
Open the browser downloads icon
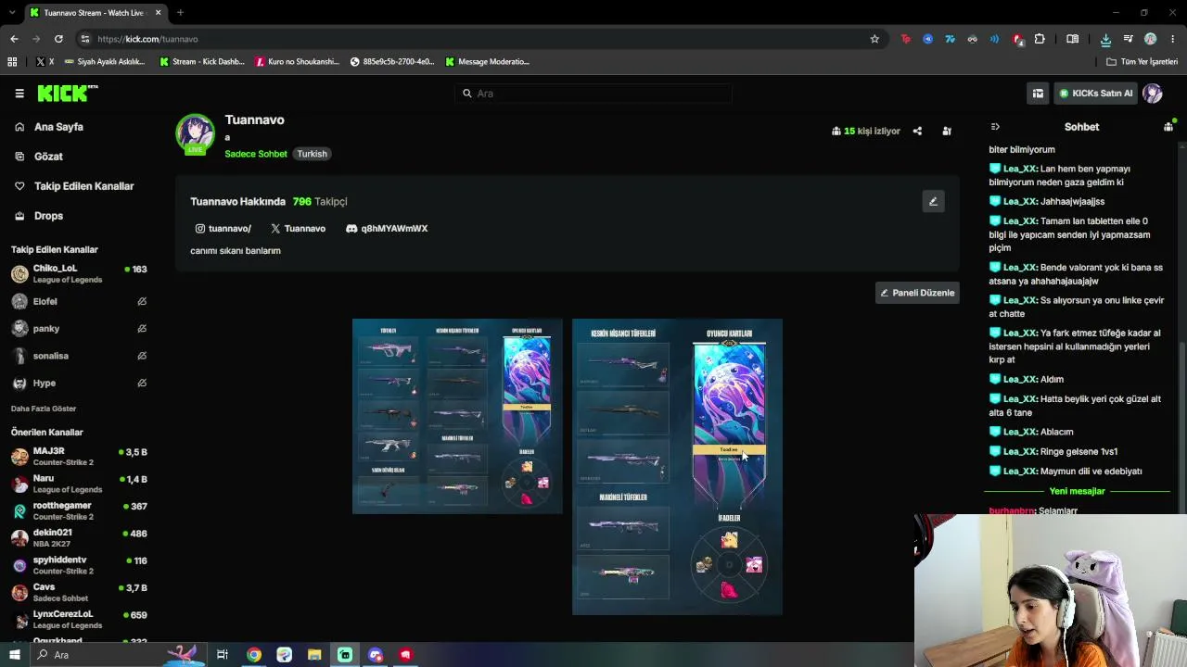click(x=1105, y=39)
